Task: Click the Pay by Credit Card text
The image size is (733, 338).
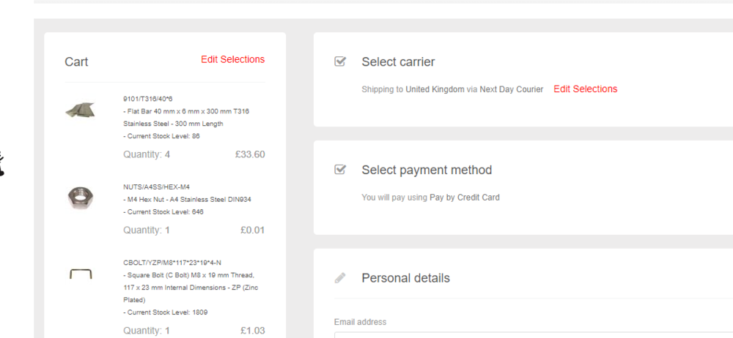Action: 464,198
